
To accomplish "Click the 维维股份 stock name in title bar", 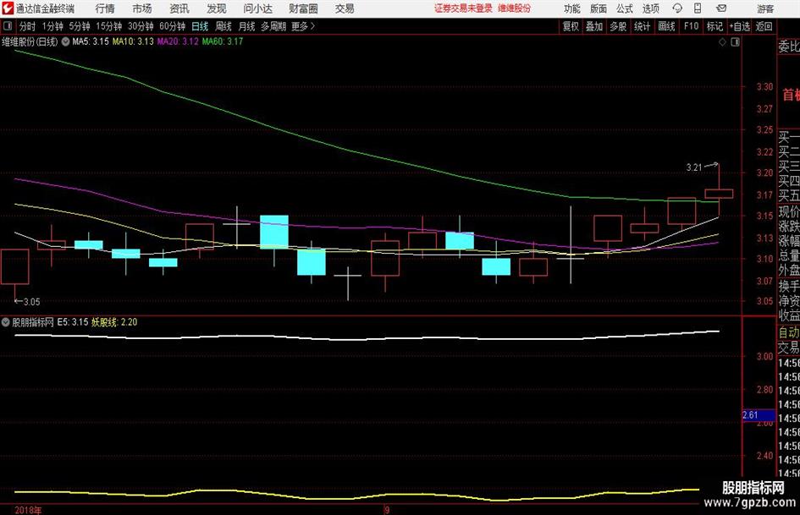I will 515,8.
